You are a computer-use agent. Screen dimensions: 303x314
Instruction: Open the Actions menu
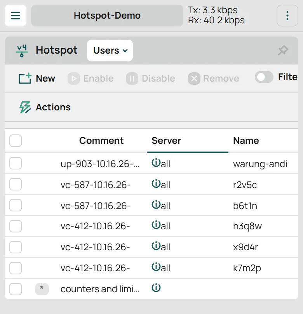45,107
